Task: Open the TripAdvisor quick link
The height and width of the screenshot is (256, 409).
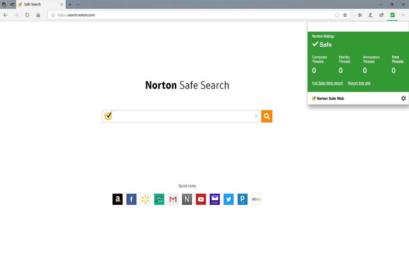Action: [159, 199]
